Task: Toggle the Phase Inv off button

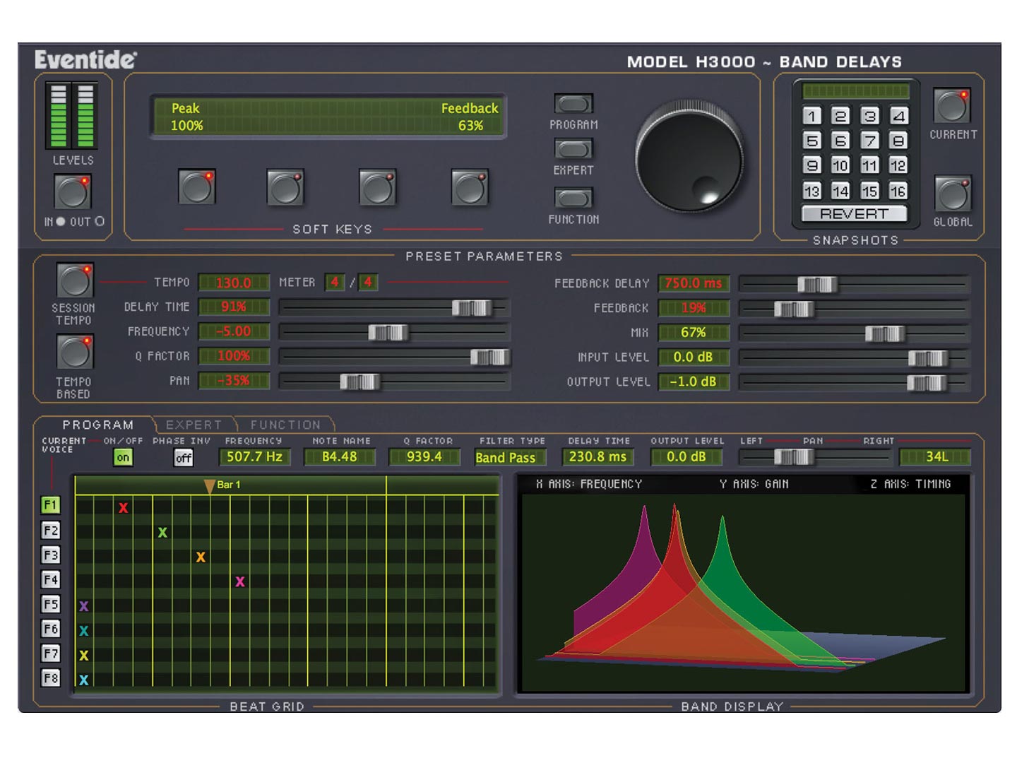Action: [x=184, y=458]
